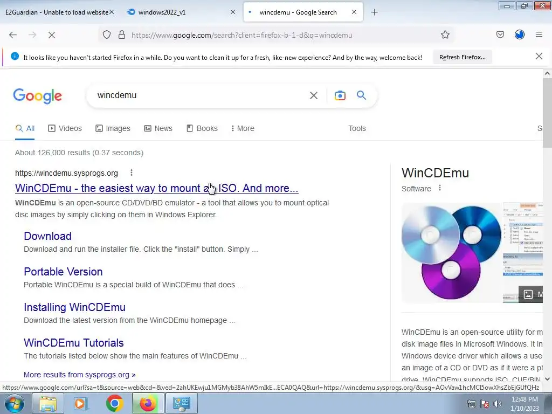Viewport: 552px width, 414px height.
Task: Close the E2Guardian tab
Action: coord(112,12)
